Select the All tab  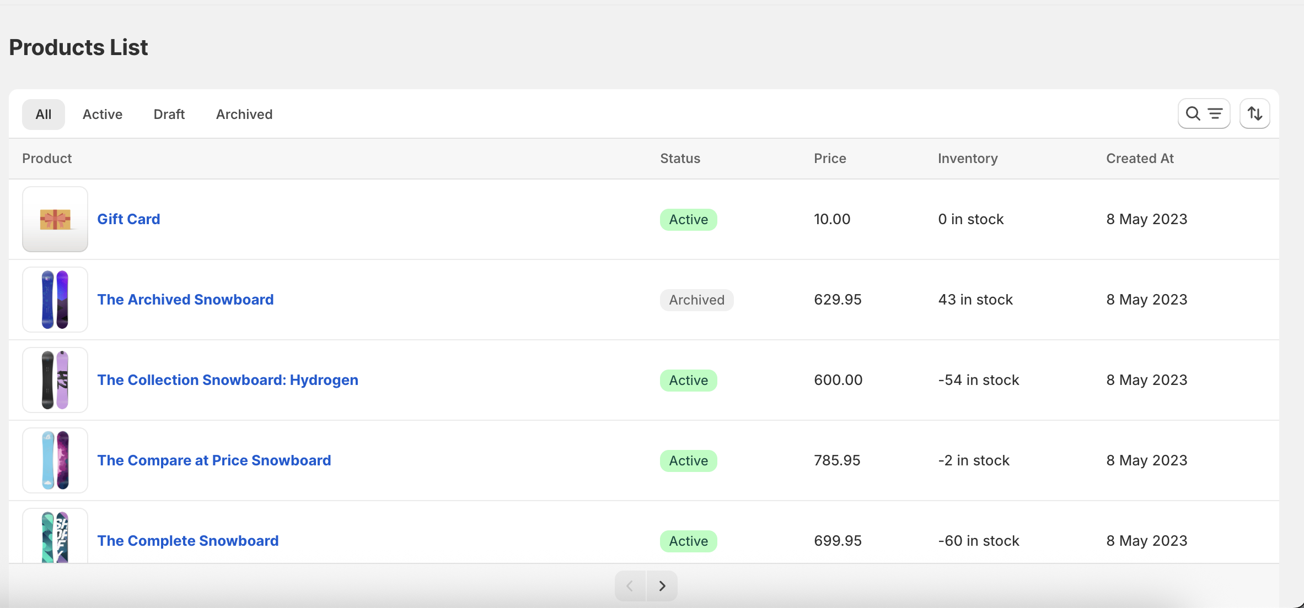coord(44,115)
